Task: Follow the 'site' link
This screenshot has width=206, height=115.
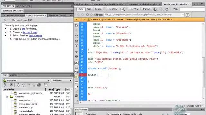Action: point(23,29)
